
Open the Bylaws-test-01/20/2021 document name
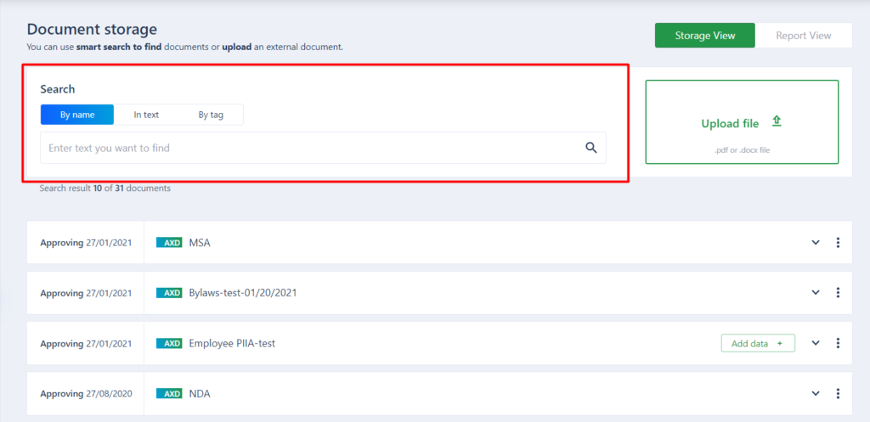coord(243,293)
